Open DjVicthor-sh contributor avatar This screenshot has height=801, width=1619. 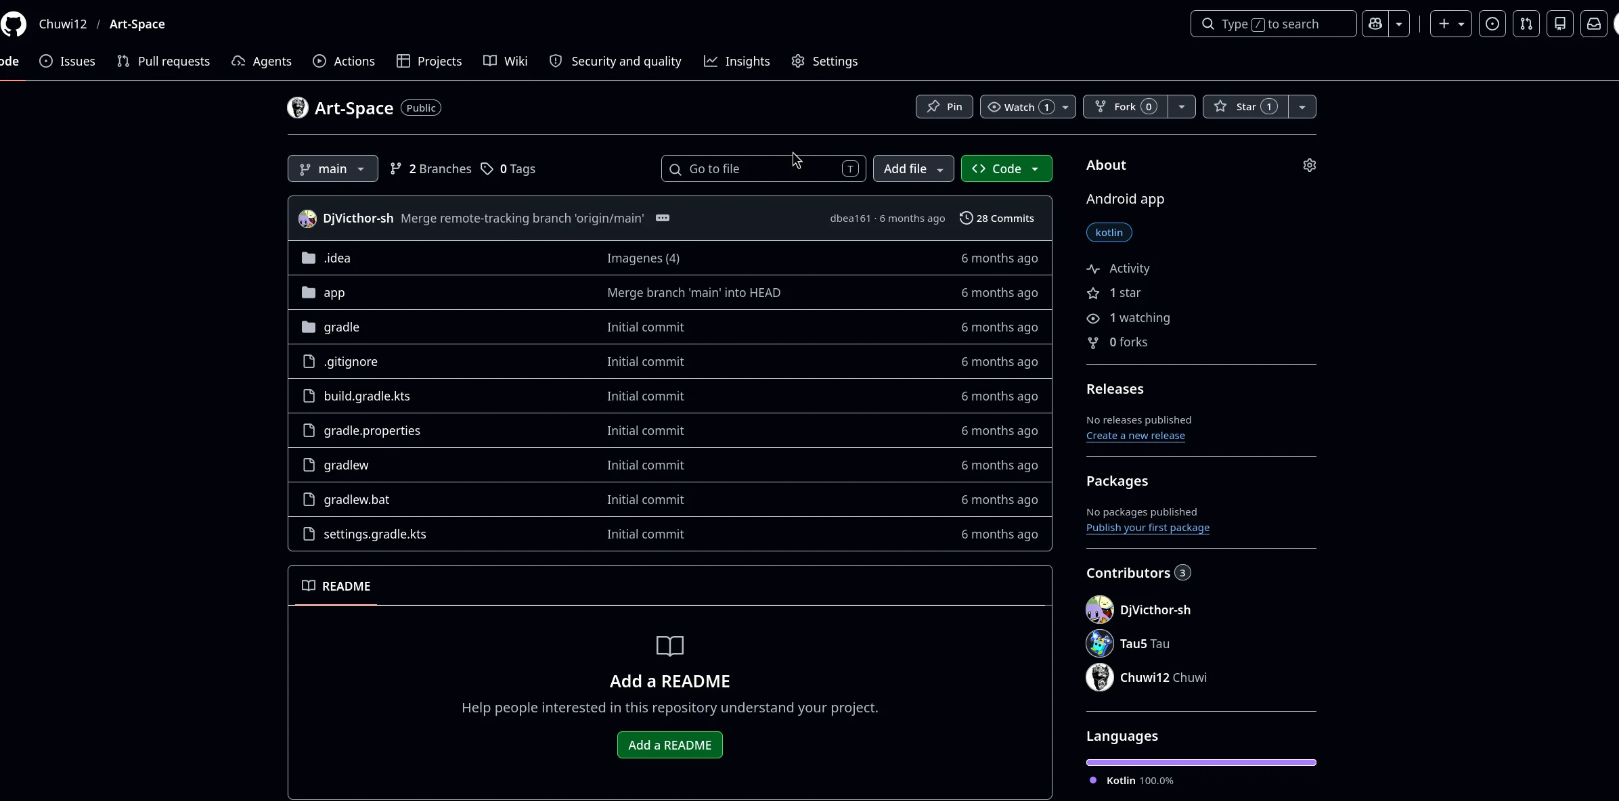1100,610
